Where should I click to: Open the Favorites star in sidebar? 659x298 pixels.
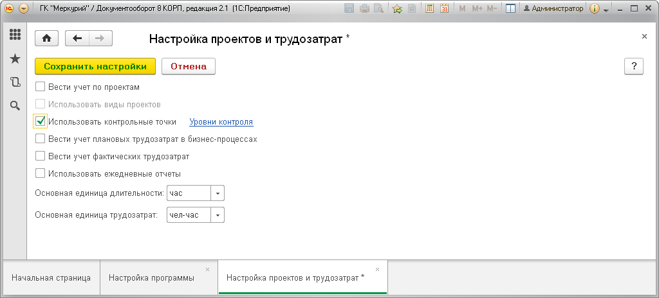[x=15, y=58]
